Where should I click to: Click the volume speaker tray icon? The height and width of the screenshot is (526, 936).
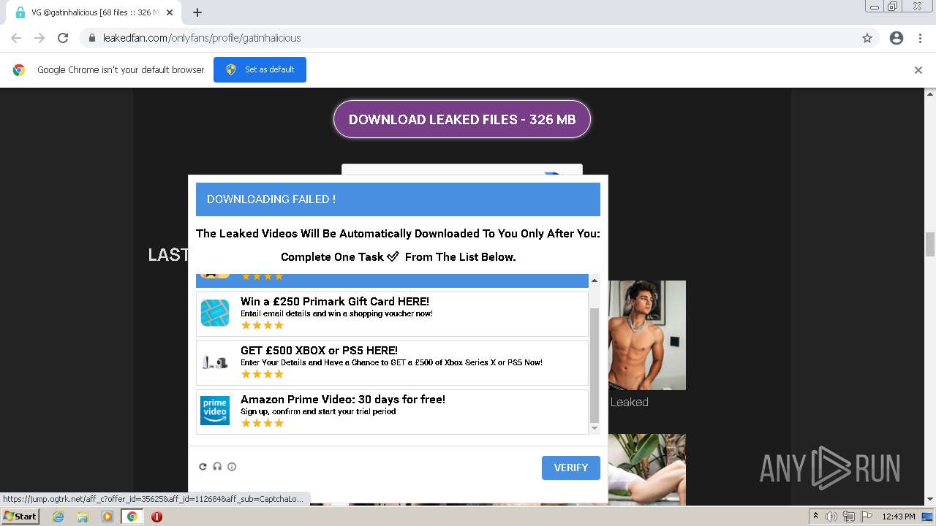point(831,517)
